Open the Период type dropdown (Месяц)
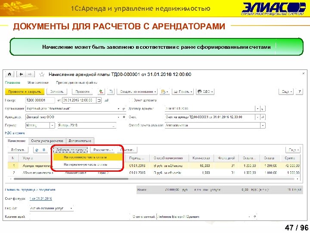The height and width of the screenshot is (233, 310). (52, 126)
